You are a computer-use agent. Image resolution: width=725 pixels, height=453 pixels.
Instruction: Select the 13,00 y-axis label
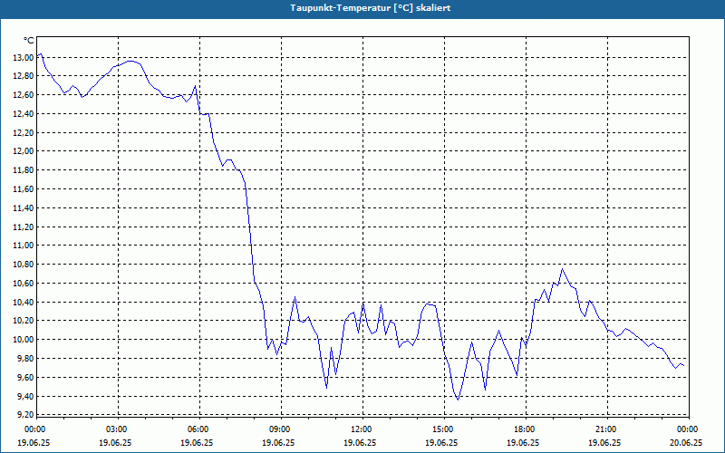(24, 57)
